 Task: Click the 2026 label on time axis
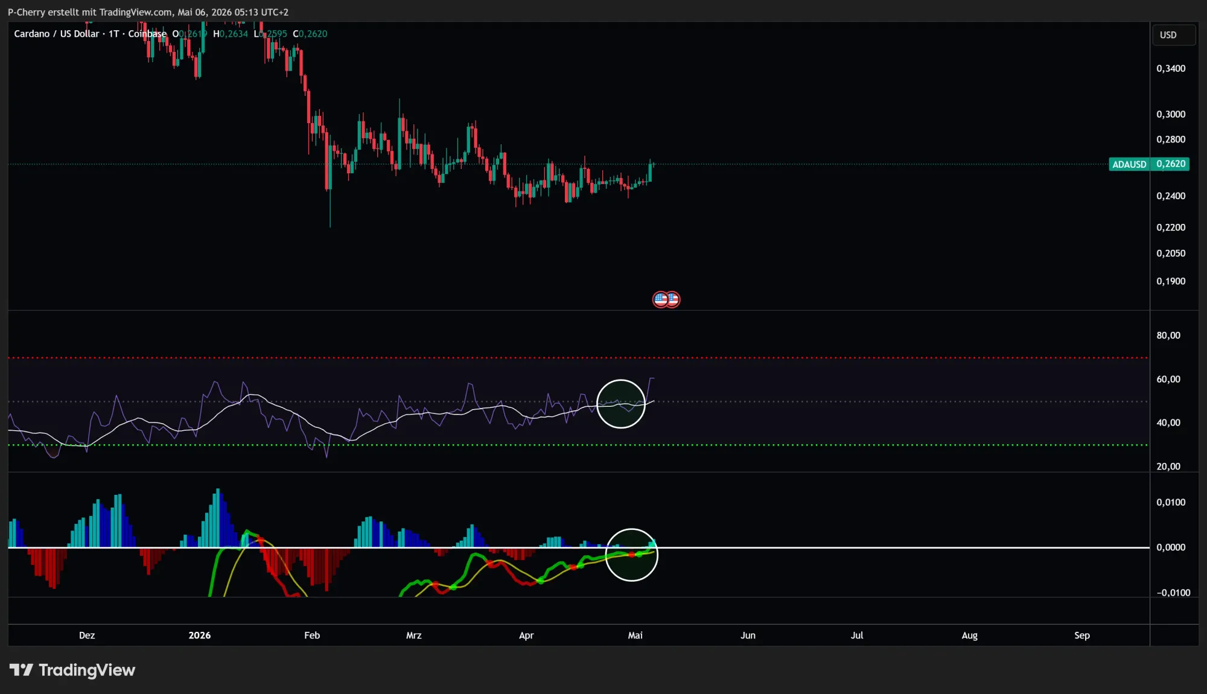(x=200, y=635)
